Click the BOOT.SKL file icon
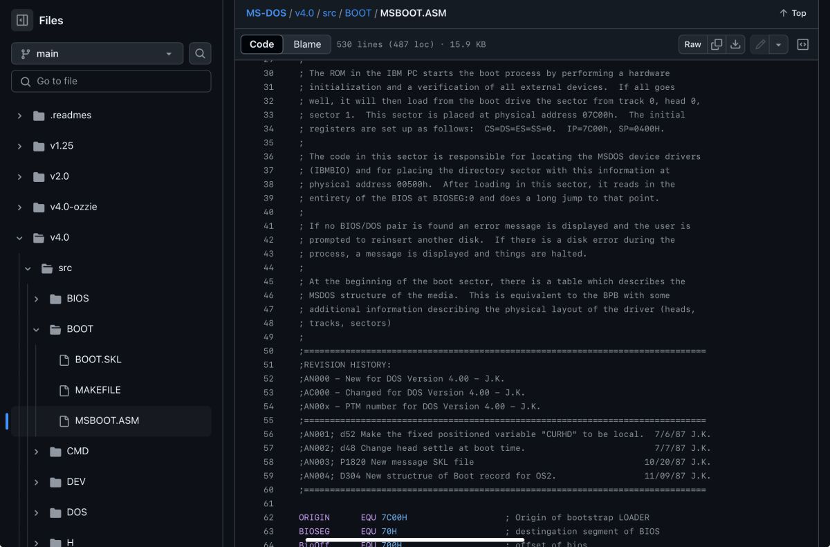Screen dimensions: 830x547 64,360
